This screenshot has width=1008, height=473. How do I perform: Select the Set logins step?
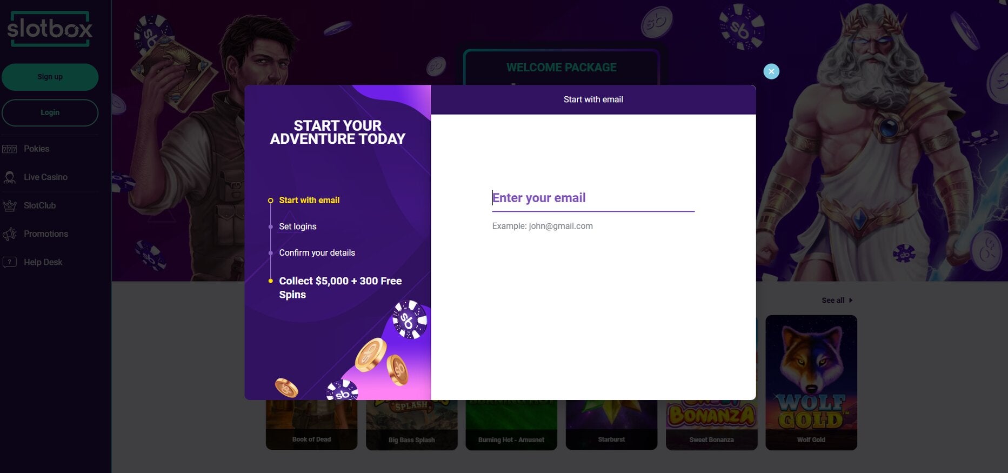pyautogui.click(x=298, y=226)
